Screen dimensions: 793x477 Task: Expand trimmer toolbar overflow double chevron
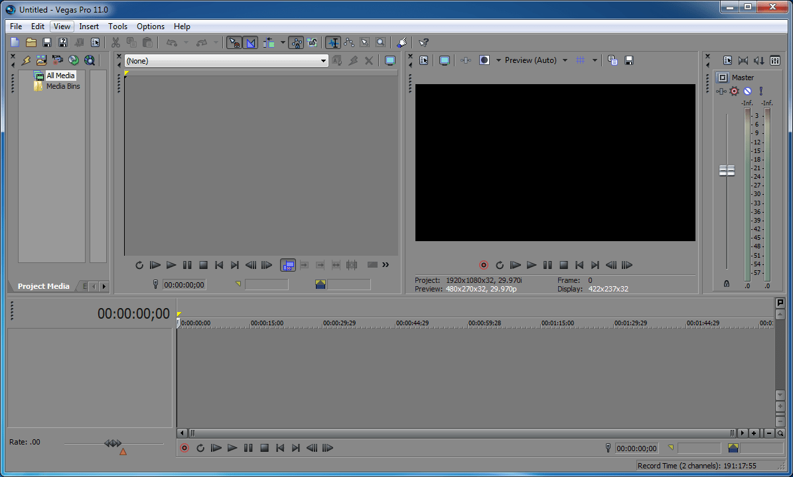pos(386,264)
